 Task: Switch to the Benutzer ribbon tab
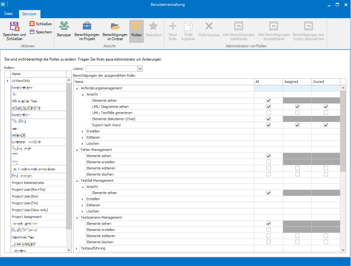[29, 14]
